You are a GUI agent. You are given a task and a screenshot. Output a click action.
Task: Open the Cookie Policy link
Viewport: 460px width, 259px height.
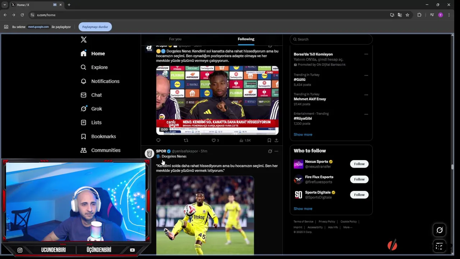coord(349,222)
